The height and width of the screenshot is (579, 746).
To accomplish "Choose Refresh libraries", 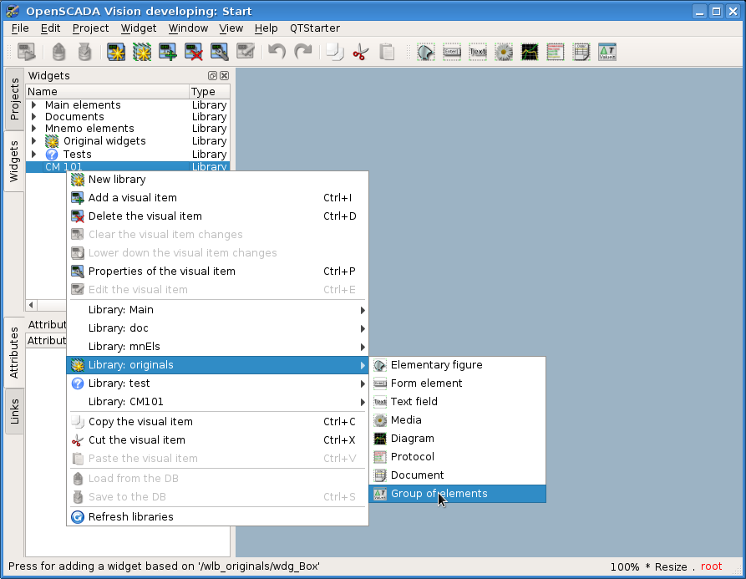I will point(218,516).
